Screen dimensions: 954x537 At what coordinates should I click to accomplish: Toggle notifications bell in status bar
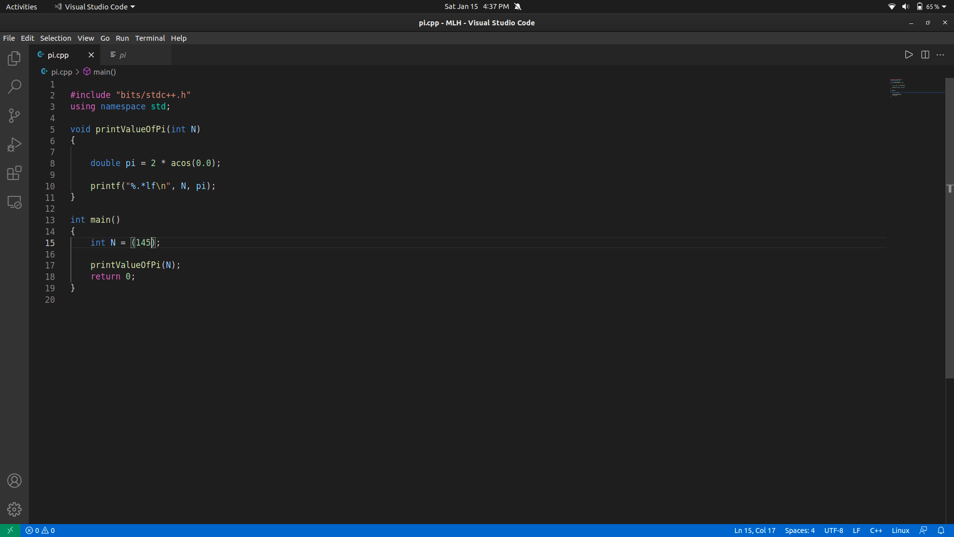point(941,531)
